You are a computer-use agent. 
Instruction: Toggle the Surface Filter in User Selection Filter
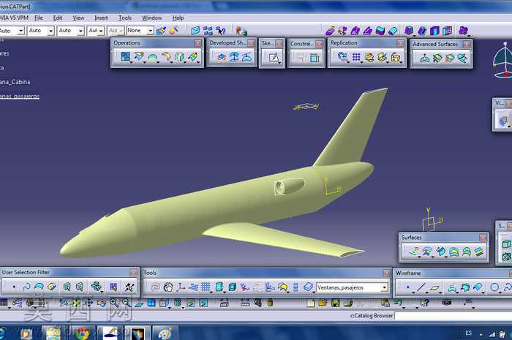click(39, 287)
